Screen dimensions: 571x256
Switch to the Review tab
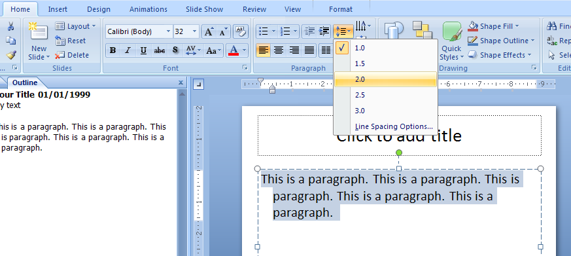(x=254, y=9)
